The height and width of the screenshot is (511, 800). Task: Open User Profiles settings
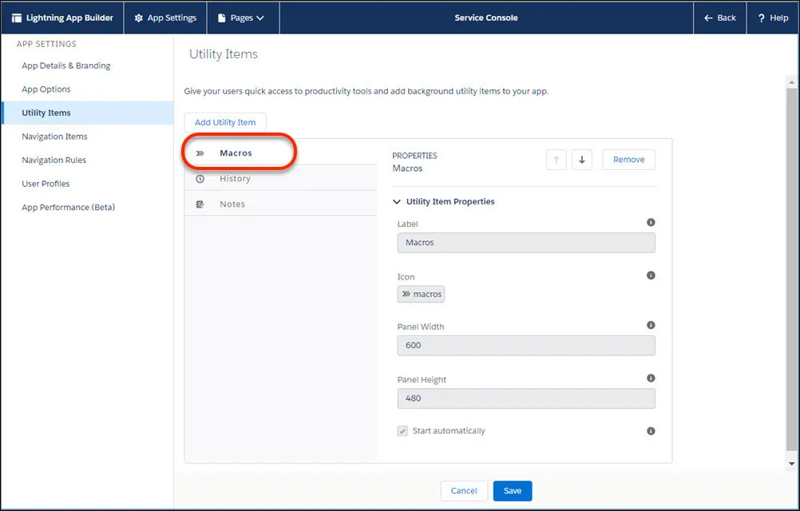click(x=46, y=184)
